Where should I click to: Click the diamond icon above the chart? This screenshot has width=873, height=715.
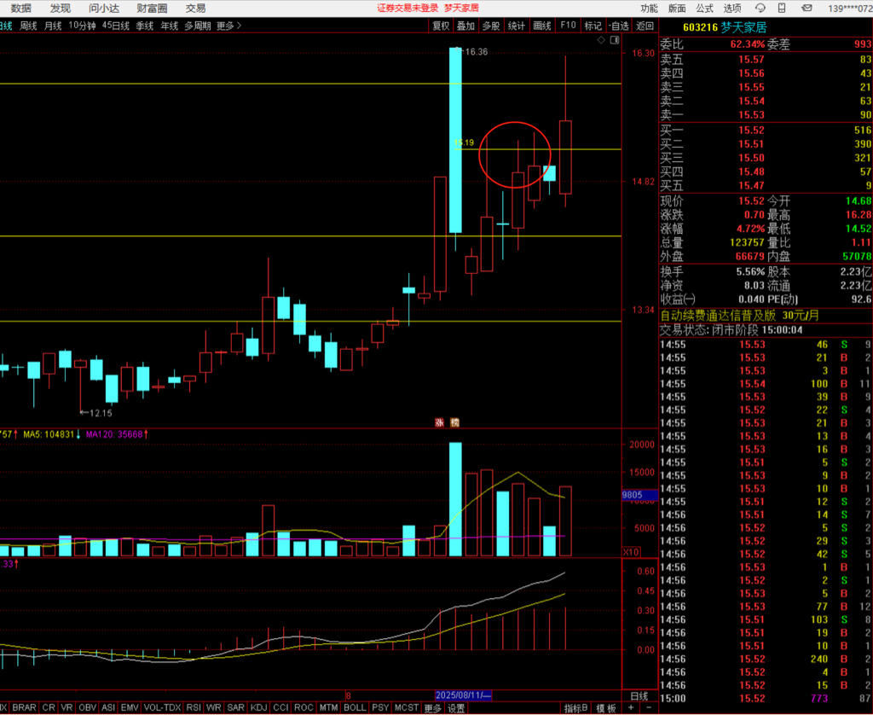[601, 39]
